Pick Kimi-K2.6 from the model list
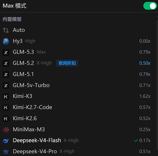 77,118
